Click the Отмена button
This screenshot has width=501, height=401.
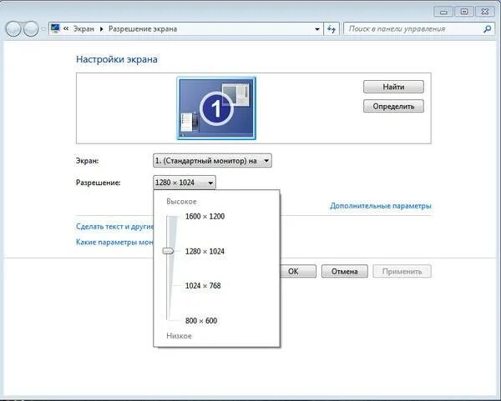pyautogui.click(x=344, y=272)
